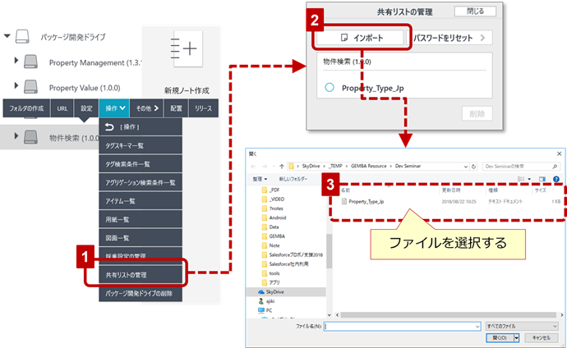
Task: Click the 物件検索 drive icon in tree
Action: [30, 137]
